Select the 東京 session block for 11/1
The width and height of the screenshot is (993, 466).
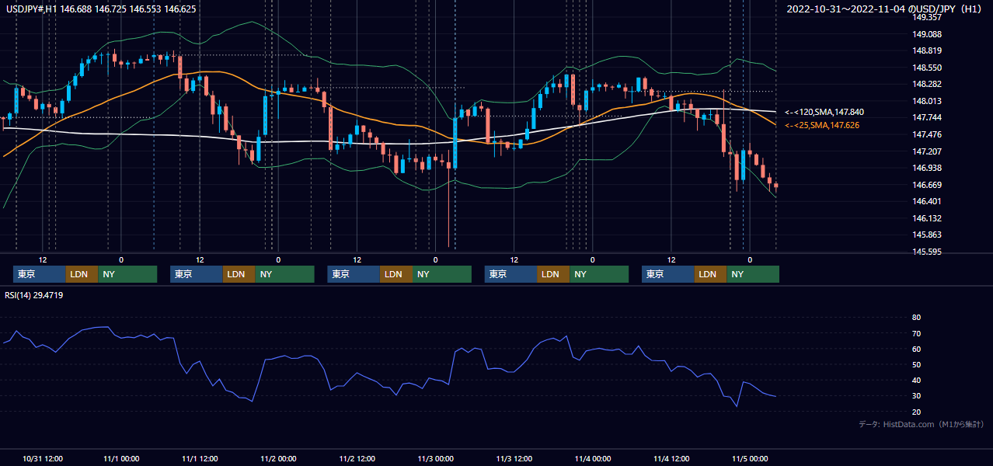coord(197,274)
